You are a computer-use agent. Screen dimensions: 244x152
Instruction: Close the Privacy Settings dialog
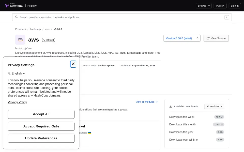pos(73,64)
